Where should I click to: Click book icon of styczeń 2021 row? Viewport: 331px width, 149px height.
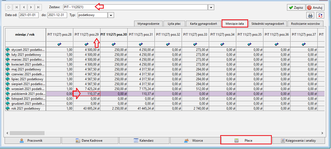click(8, 50)
